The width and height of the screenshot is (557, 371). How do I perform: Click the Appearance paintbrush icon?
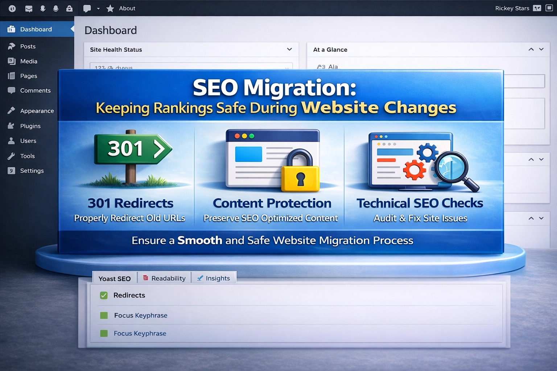(12, 111)
